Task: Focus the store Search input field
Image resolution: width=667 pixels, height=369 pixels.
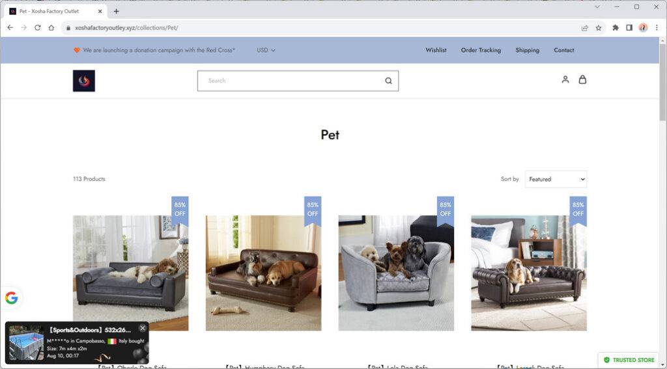Action: [298, 81]
